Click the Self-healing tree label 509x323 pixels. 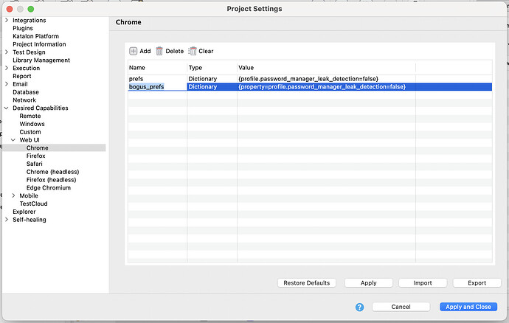30,220
